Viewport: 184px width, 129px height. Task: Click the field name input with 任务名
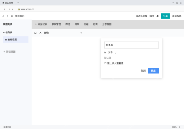pyautogui.click(x=132, y=45)
